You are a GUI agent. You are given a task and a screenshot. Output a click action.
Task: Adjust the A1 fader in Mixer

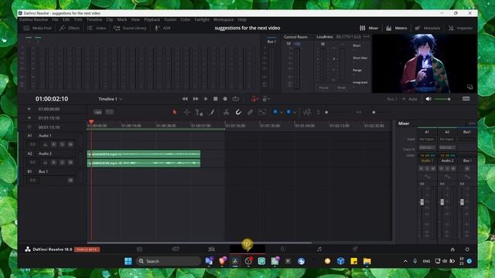(x=422, y=202)
